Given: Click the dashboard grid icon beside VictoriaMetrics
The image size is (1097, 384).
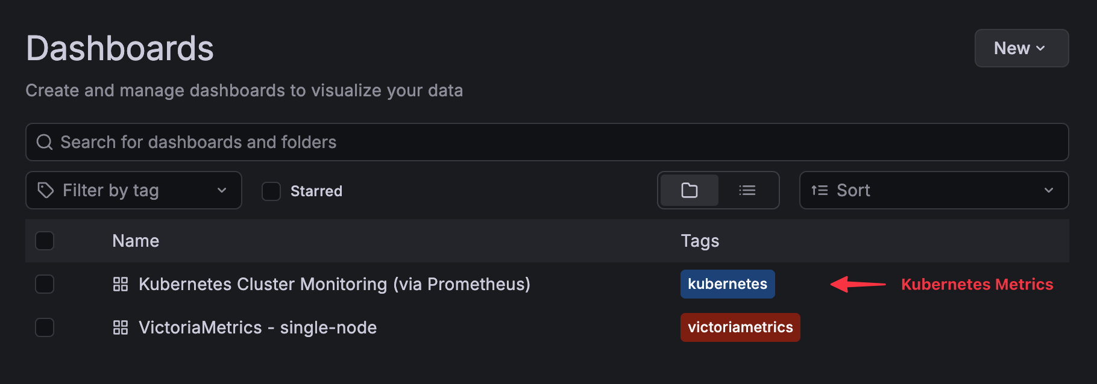Looking at the screenshot, I should pyautogui.click(x=121, y=327).
